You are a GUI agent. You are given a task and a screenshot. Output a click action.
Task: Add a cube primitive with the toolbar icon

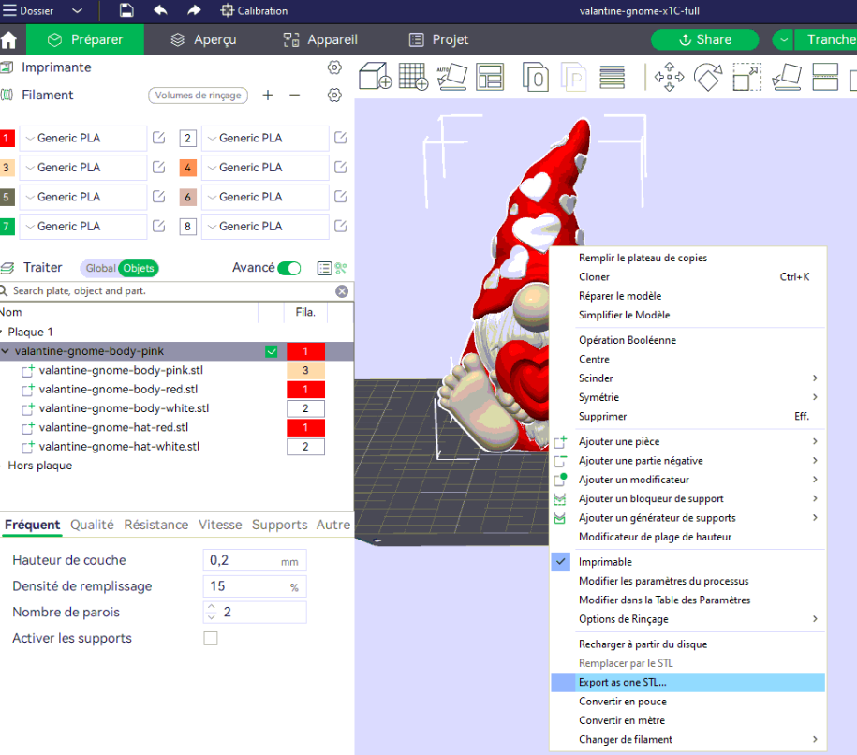coord(375,76)
